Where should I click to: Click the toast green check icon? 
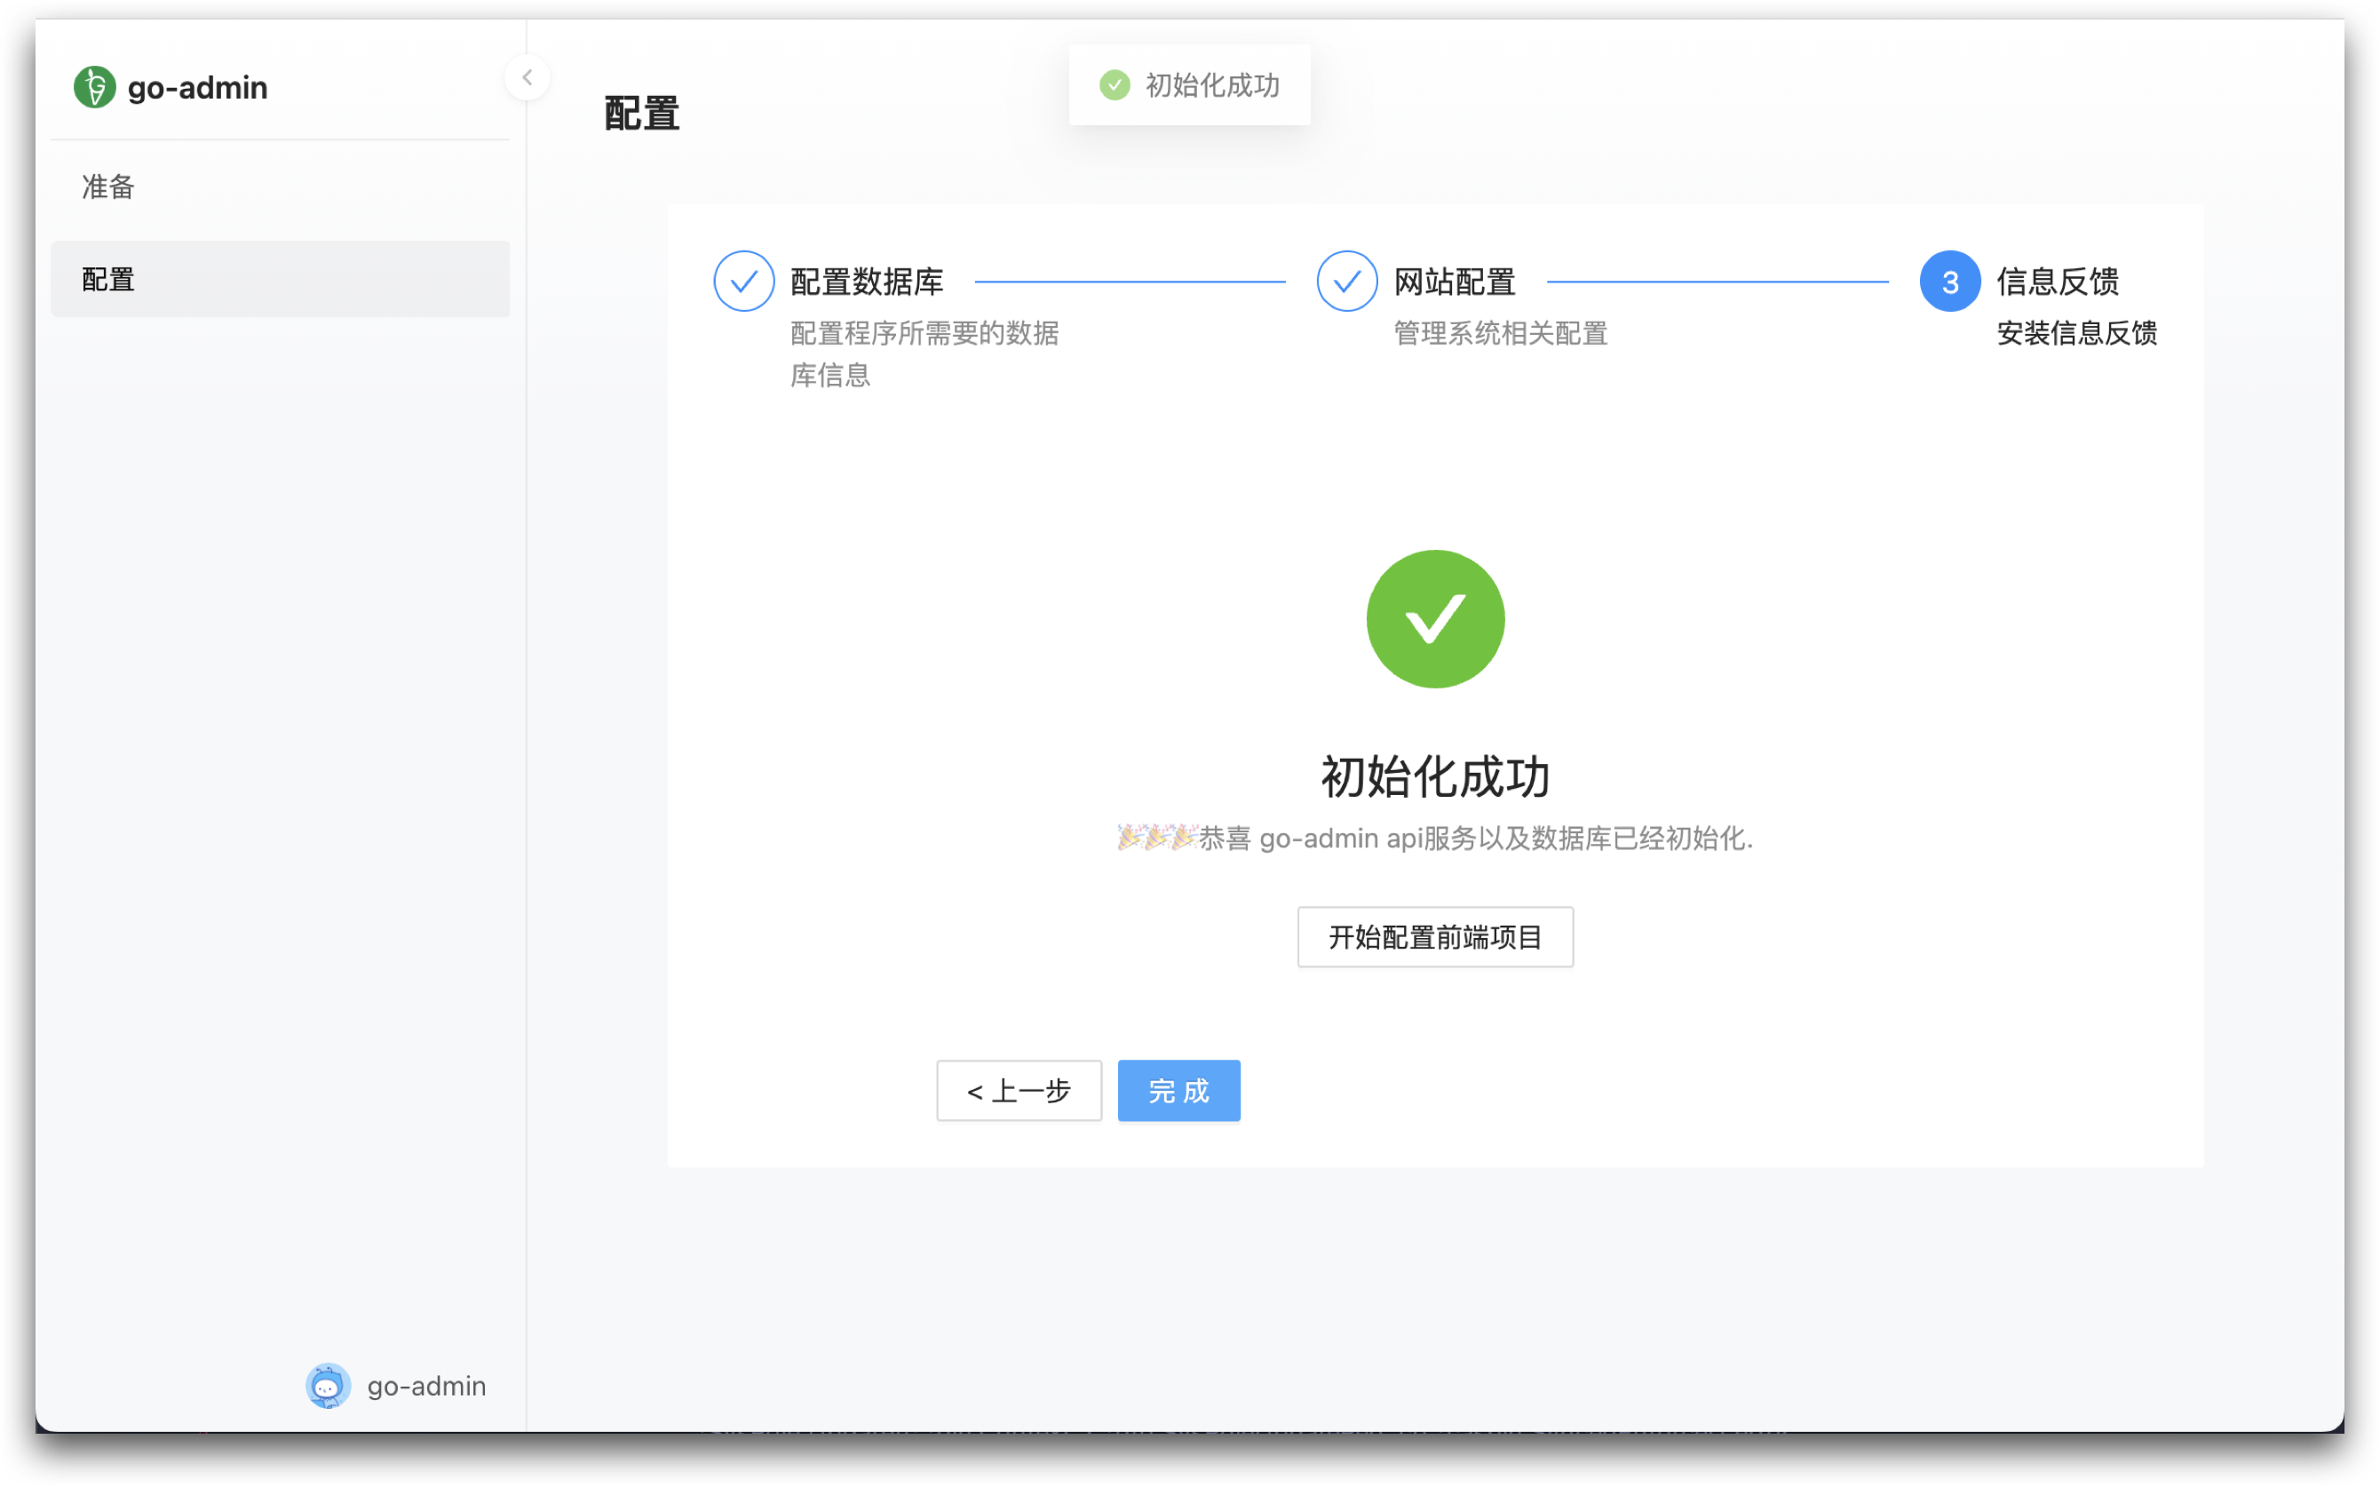[x=1115, y=84]
